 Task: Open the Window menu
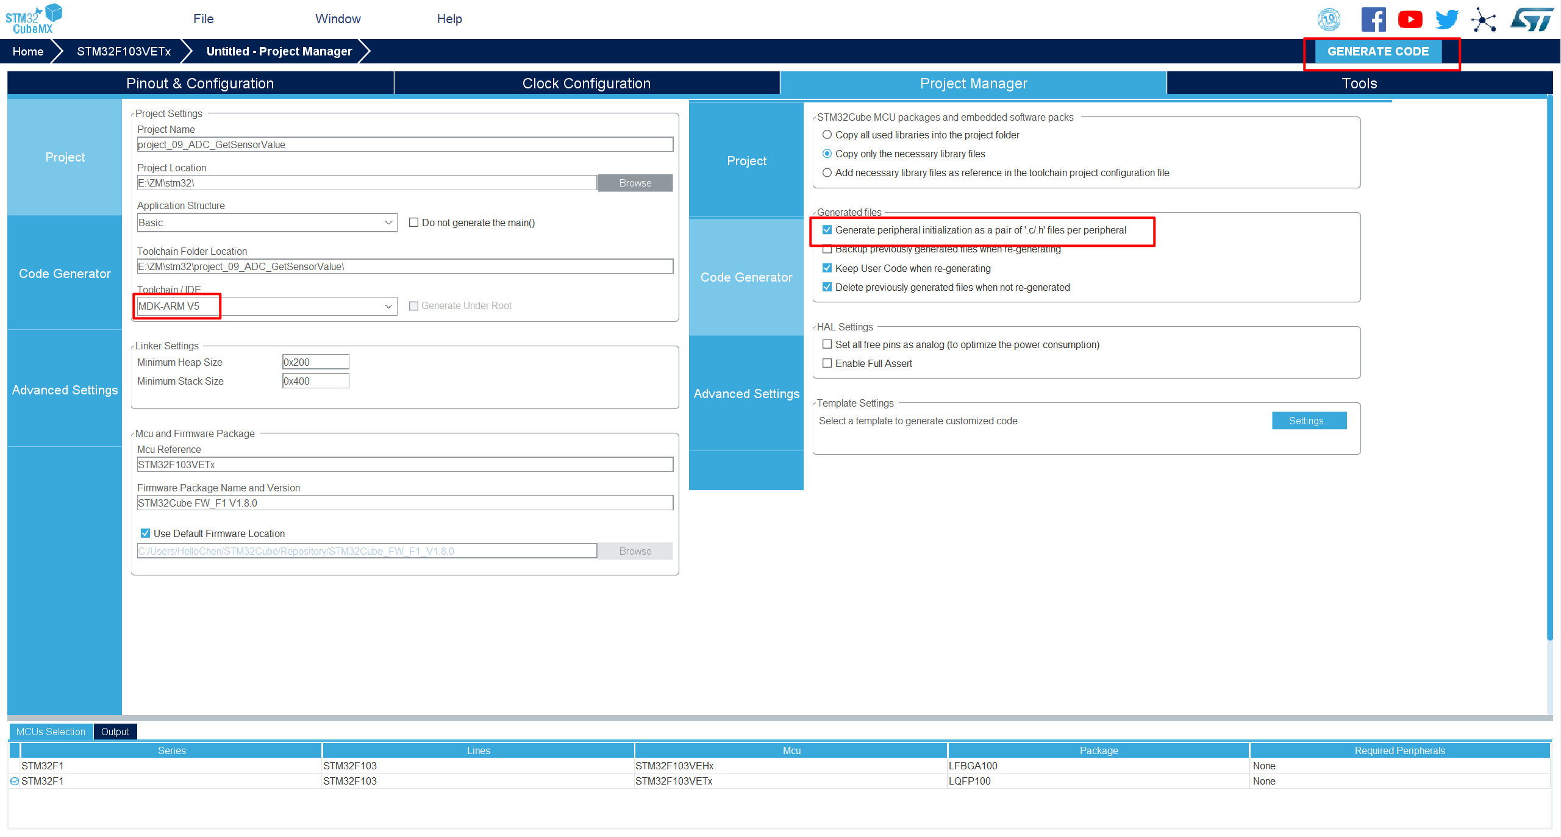click(338, 19)
